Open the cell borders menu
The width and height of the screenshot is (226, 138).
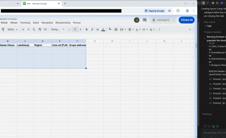116,29
